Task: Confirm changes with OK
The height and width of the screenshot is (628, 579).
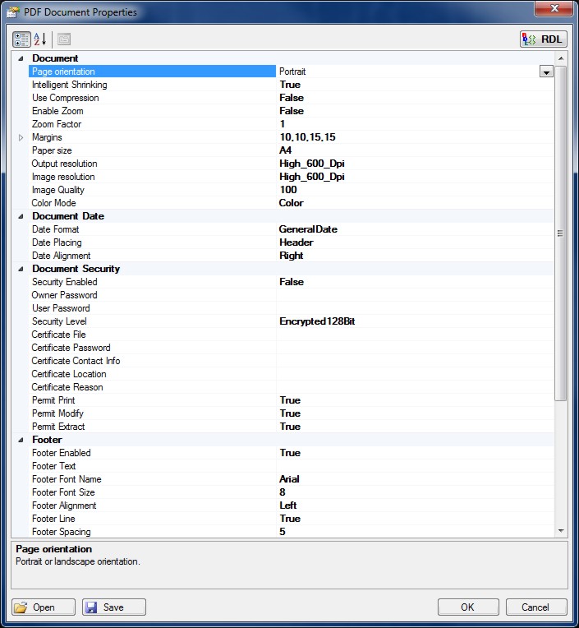Action: coord(468,607)
